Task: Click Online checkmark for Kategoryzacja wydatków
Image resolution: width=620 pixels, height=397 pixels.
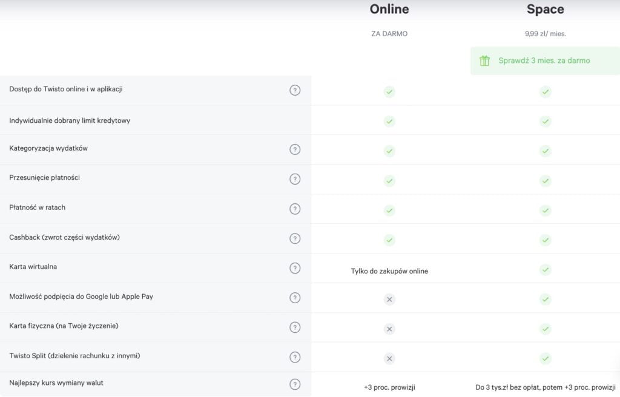Action: coord(389,151)
